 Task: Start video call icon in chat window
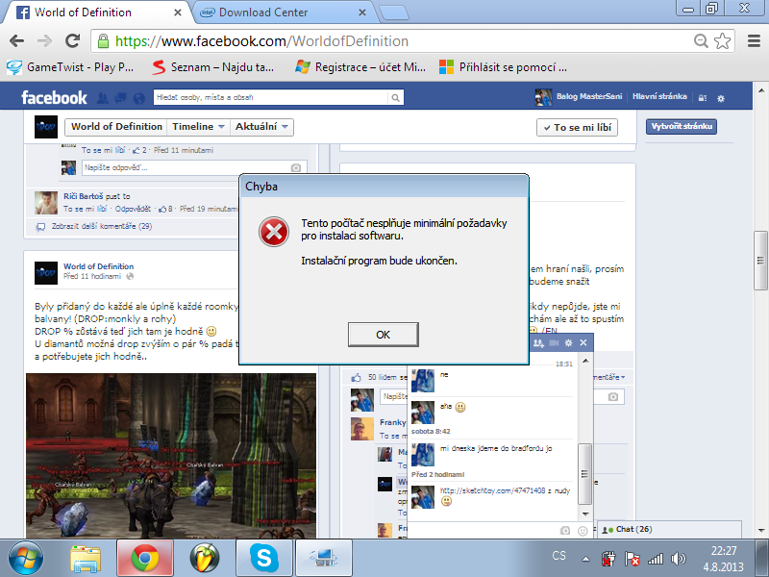pyautogui.click(x=555, y=343)
